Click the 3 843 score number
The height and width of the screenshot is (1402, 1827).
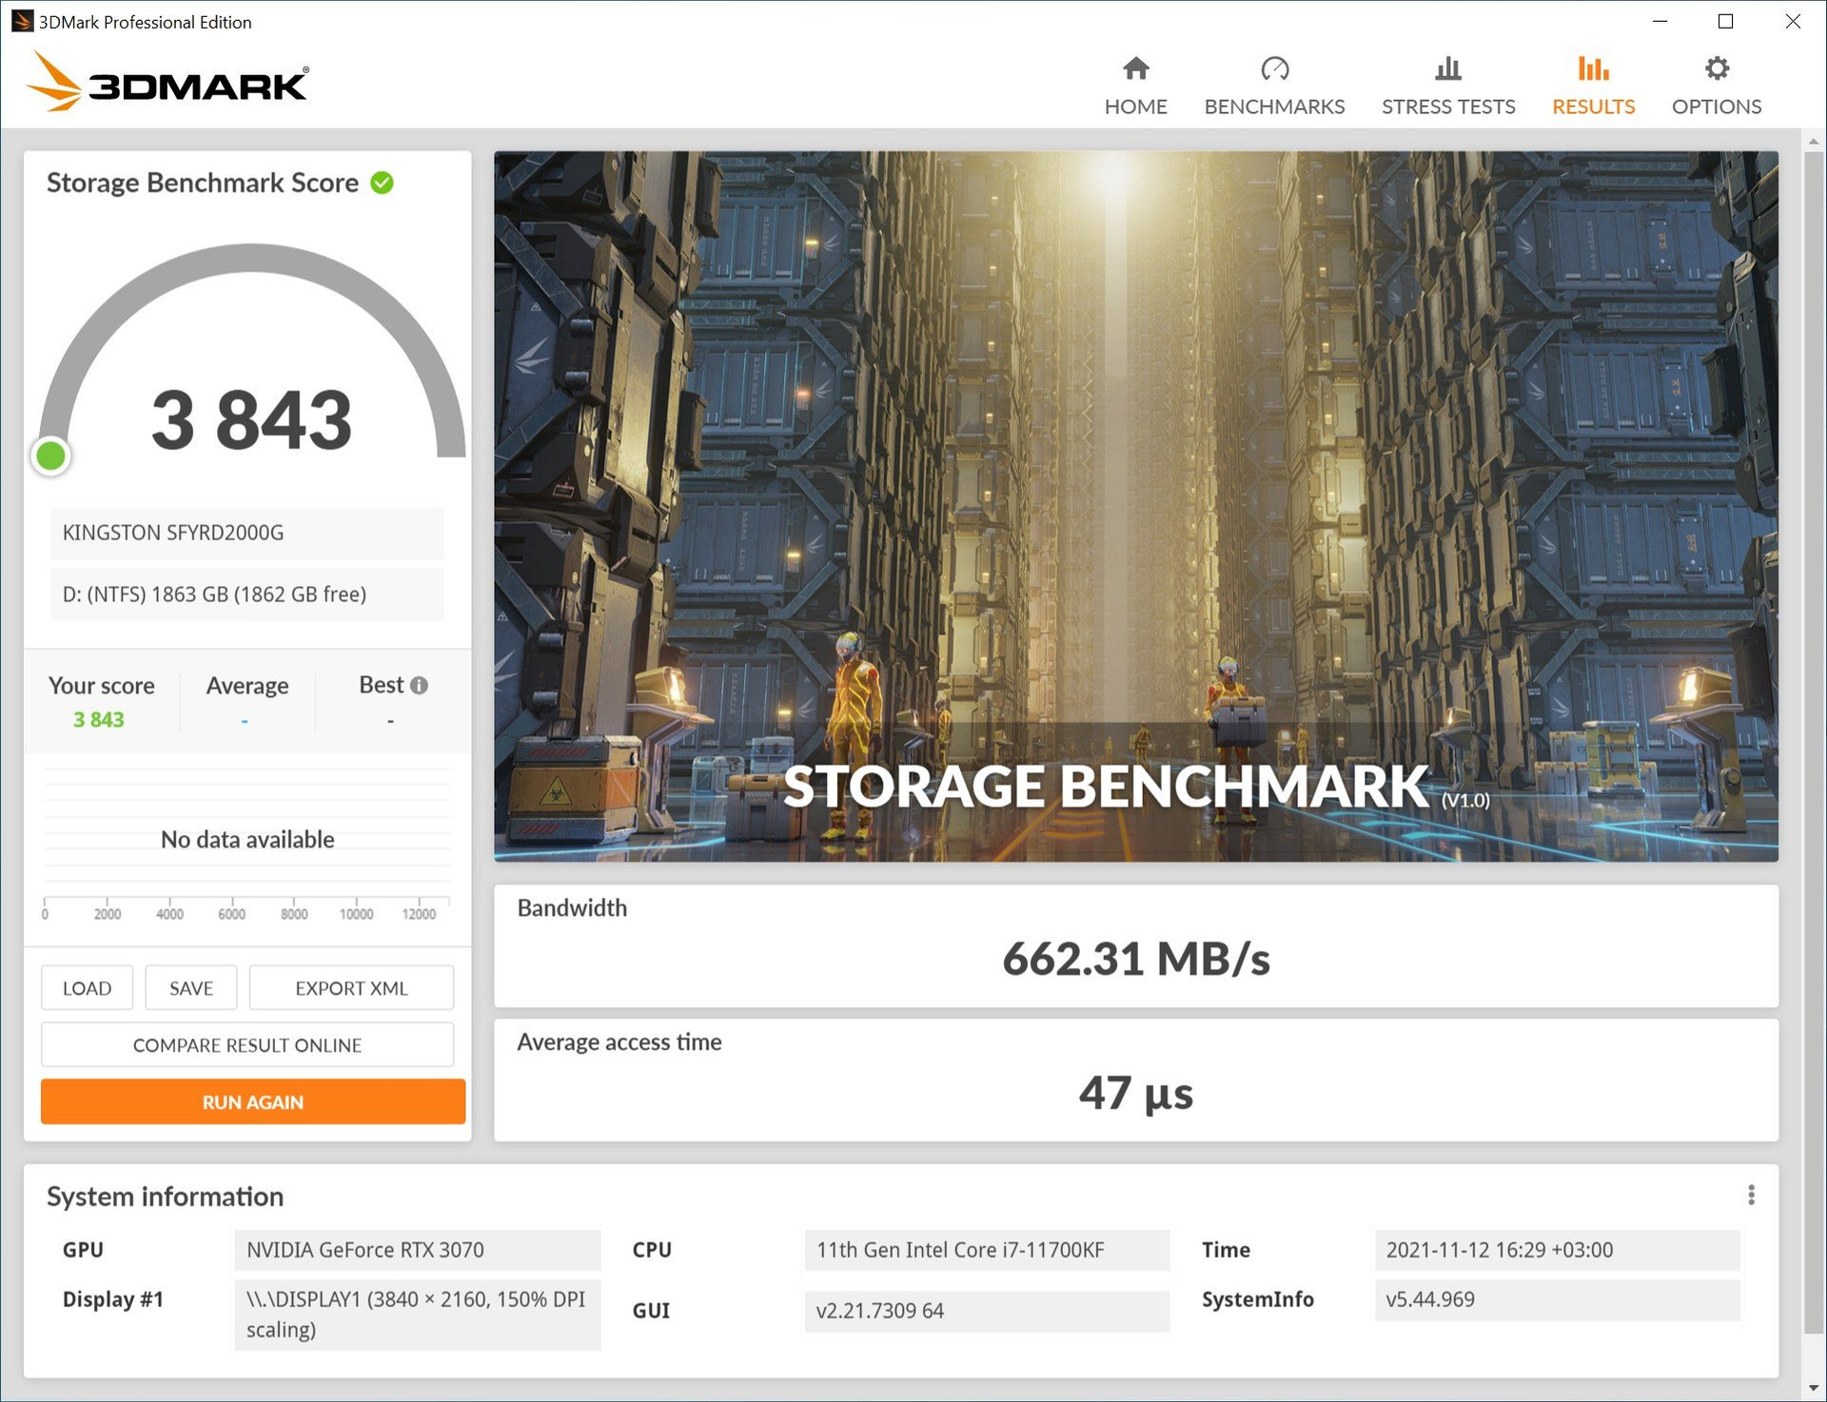pos(251,420)
